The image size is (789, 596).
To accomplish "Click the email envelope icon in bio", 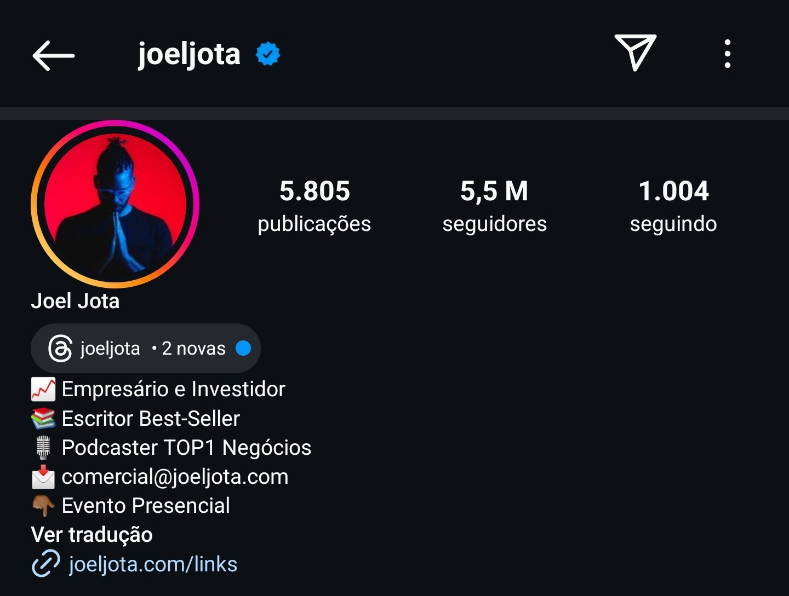I will 43,476.
